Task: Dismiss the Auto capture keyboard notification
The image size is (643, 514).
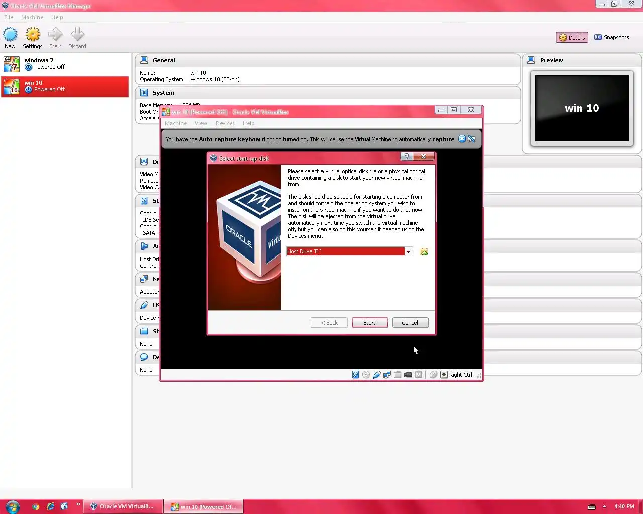Action: 462,139
